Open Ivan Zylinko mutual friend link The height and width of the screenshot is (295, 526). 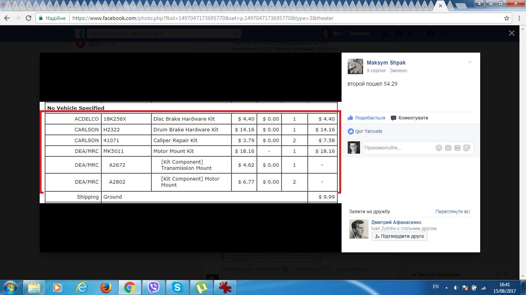pyautogui.click(x=383, y=229)
